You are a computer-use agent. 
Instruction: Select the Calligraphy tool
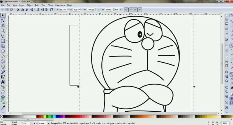click(x=3, y=77)
